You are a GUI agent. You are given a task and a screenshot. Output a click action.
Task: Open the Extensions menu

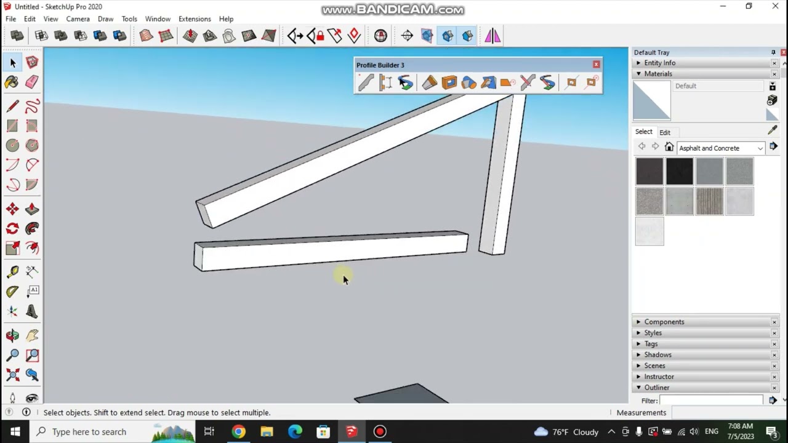pos(195,19)
